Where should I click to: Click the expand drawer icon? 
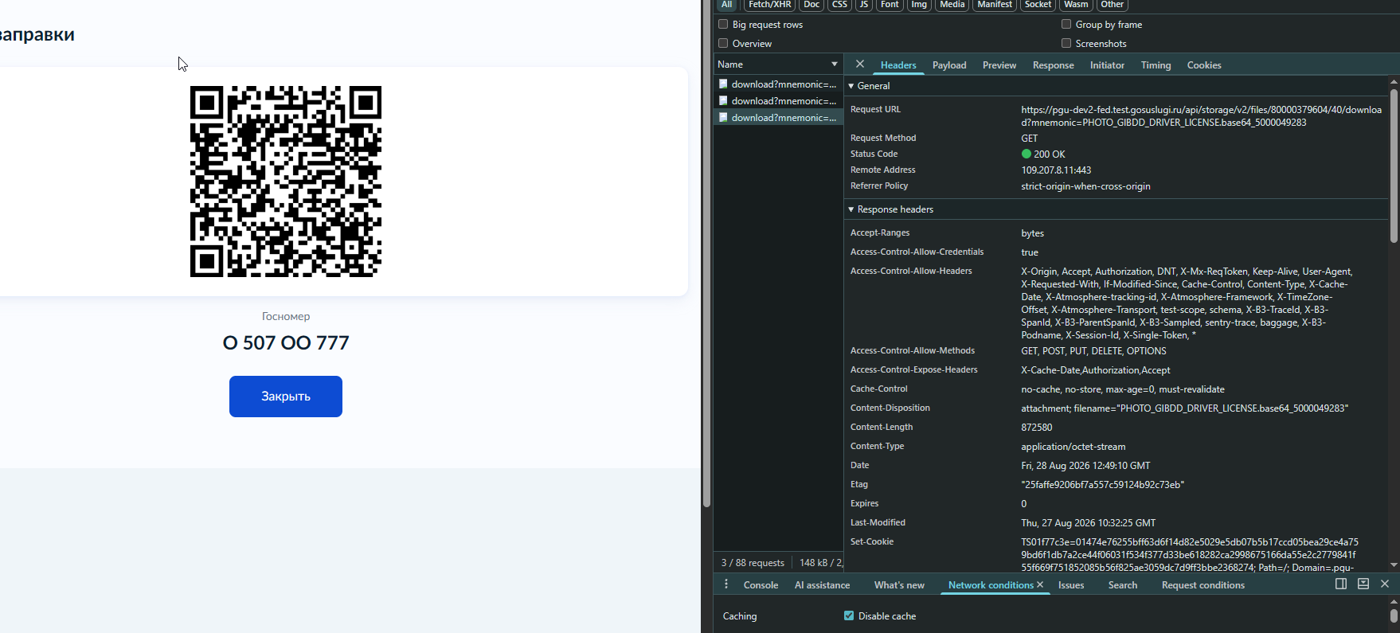click(x=1363, y=584)
